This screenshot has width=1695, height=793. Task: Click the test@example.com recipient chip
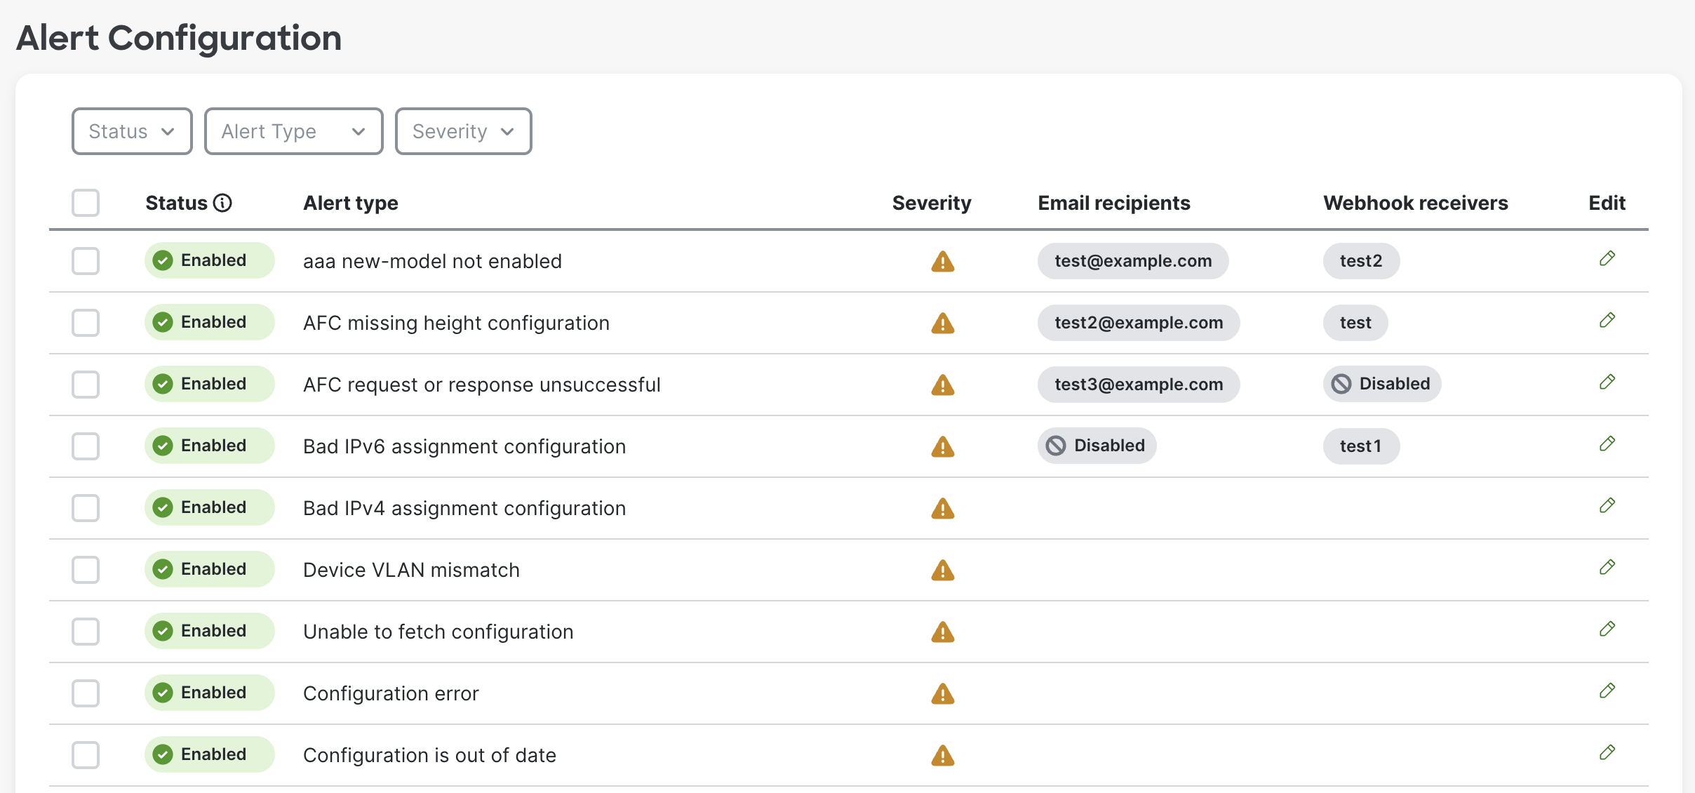pyautogui.click(x=1132, y=260)
